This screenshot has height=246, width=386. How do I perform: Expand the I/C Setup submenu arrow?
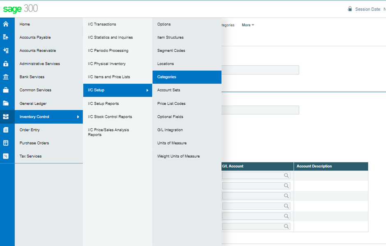click(147, 90)
